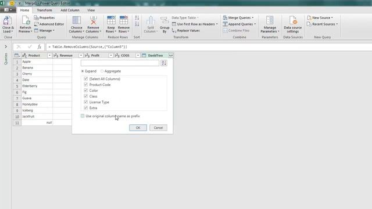This screenshot has width=372, height=209.
Task: Switch to the Transform tab
Action: [x=44, y=10]
